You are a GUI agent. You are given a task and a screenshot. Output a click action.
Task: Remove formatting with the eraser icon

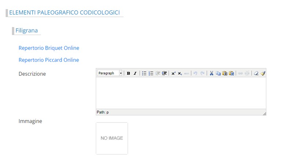[256, 74]
